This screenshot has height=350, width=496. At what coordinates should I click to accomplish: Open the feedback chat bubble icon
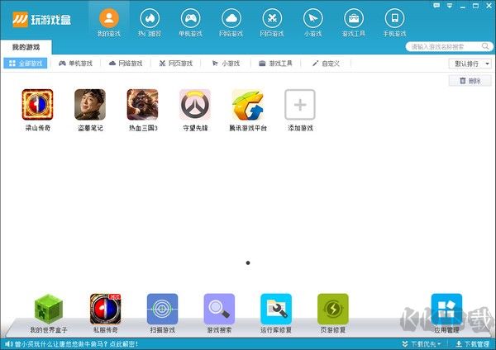pos(436,6)
